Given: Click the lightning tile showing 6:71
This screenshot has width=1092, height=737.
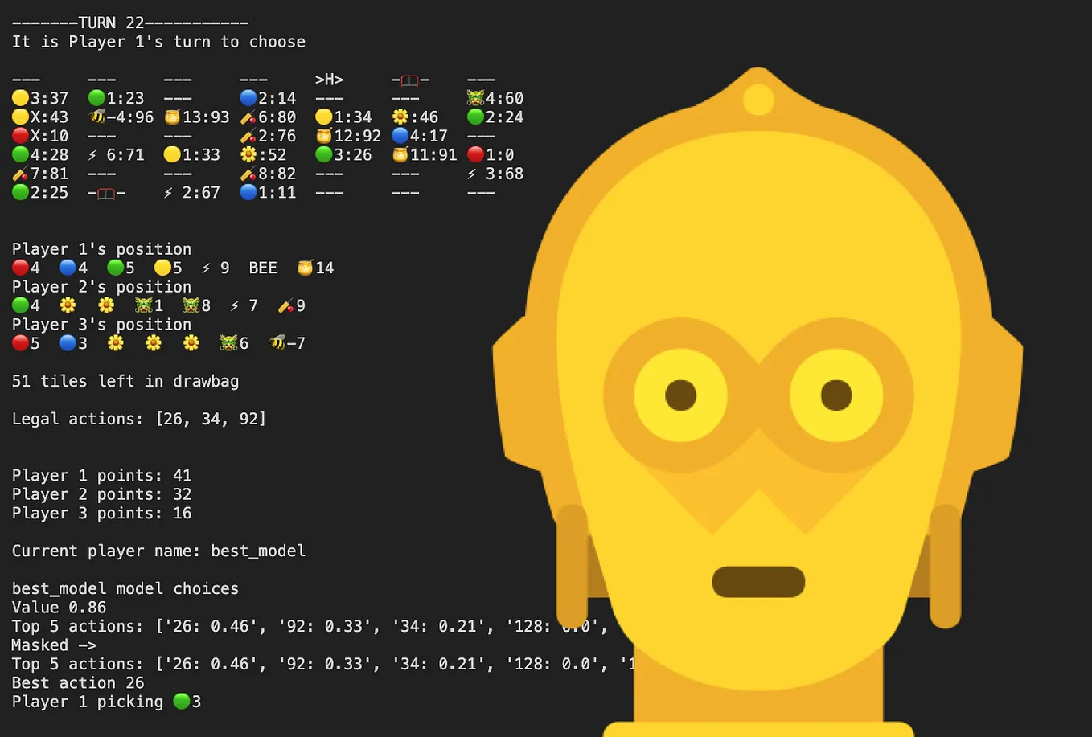Looking at the screenshot, I should click(x=117, y=154).
